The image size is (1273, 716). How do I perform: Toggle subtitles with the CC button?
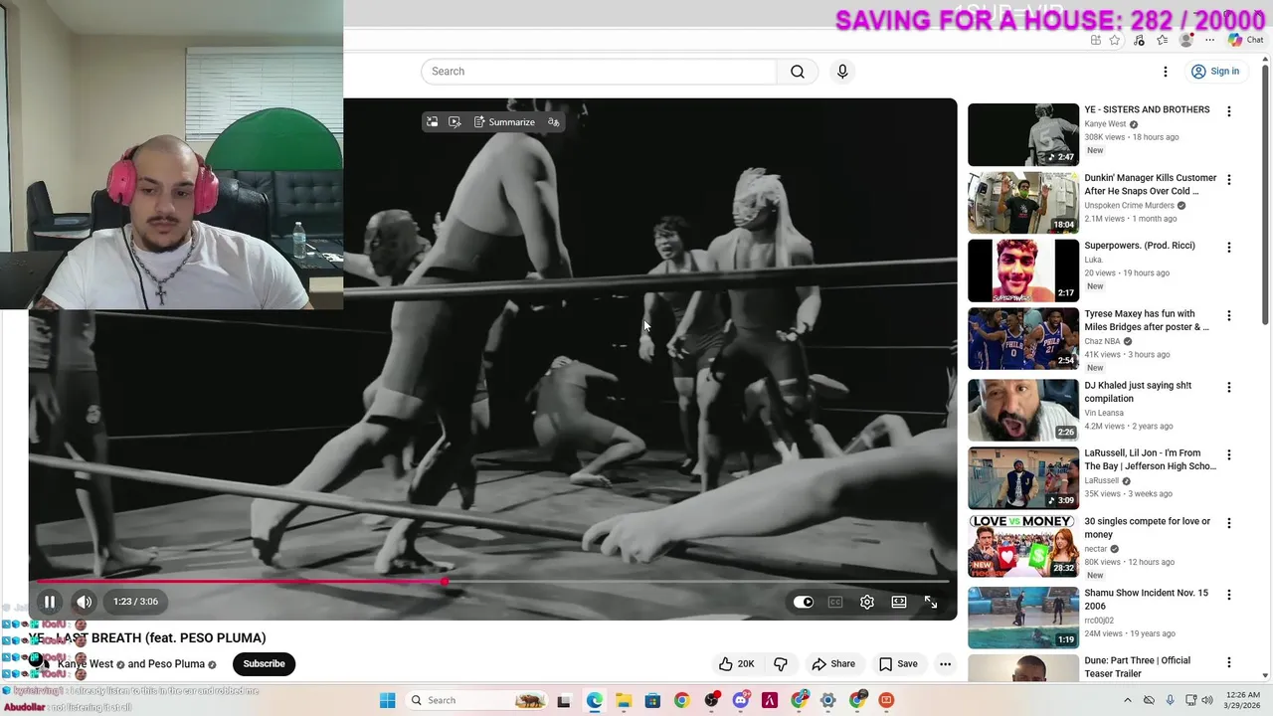(835, 602)
